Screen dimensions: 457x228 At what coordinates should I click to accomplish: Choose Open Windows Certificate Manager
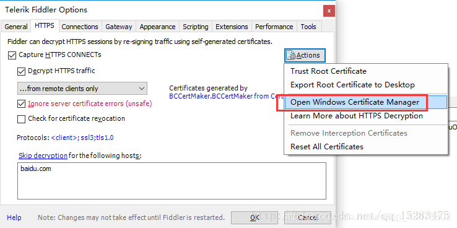pos(365,102)
